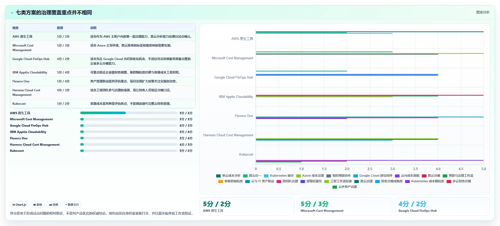The width and height of the screenshot is (500, 226).
Task: Toggle the 跨云分摊 legend entry
Action: point(431,176)
